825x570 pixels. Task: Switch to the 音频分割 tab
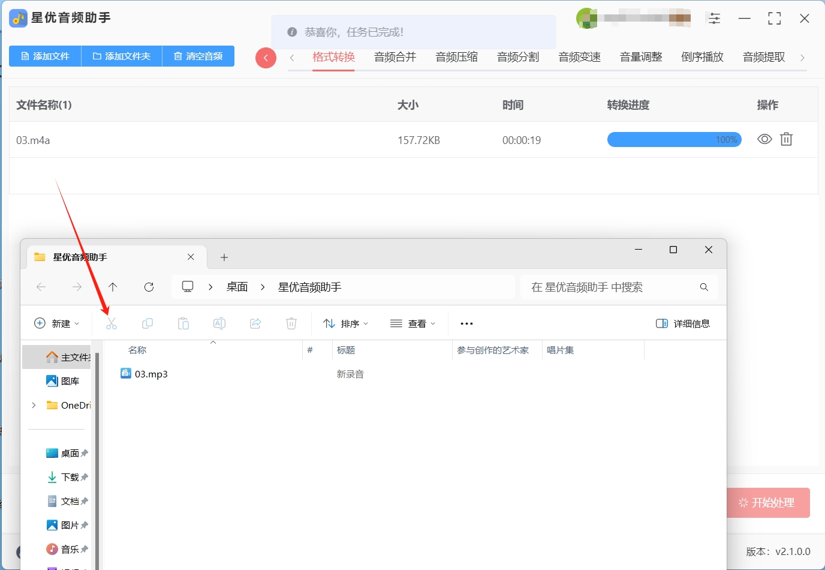518,57
